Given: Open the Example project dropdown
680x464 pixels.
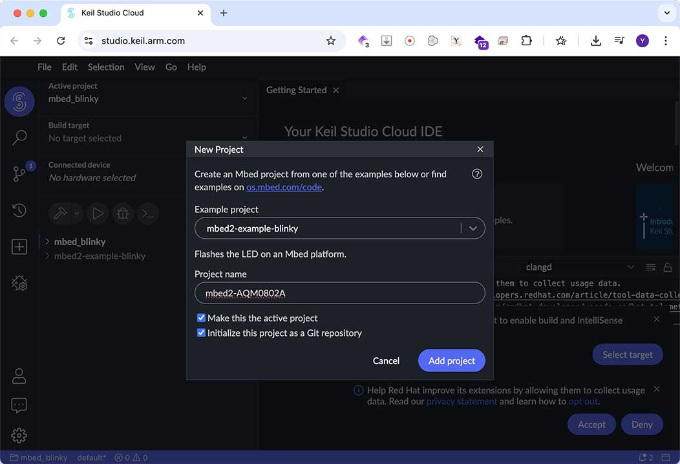Looking at the screenshot, I should (x=339, y=228).
